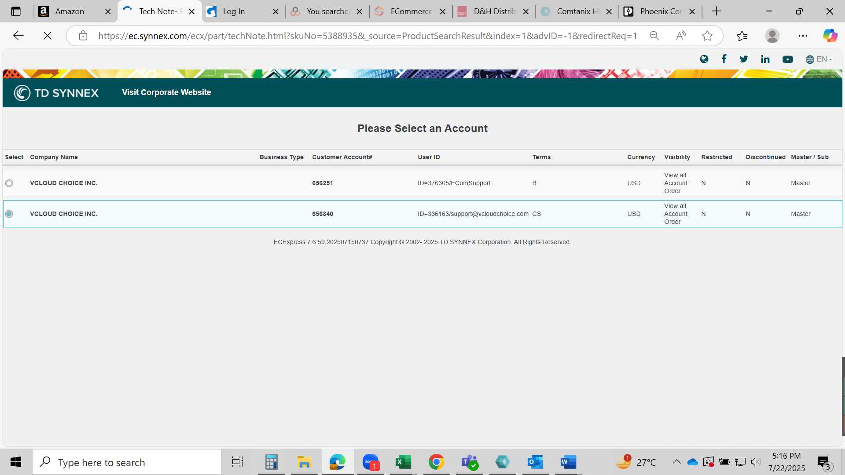The image size is (845, 475).
Task: Open the Twitter social icon
Action: pos(744,59)
